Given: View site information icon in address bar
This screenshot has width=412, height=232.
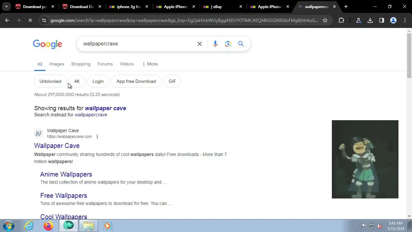Looking at the screenshot, I should pos(44,20).
